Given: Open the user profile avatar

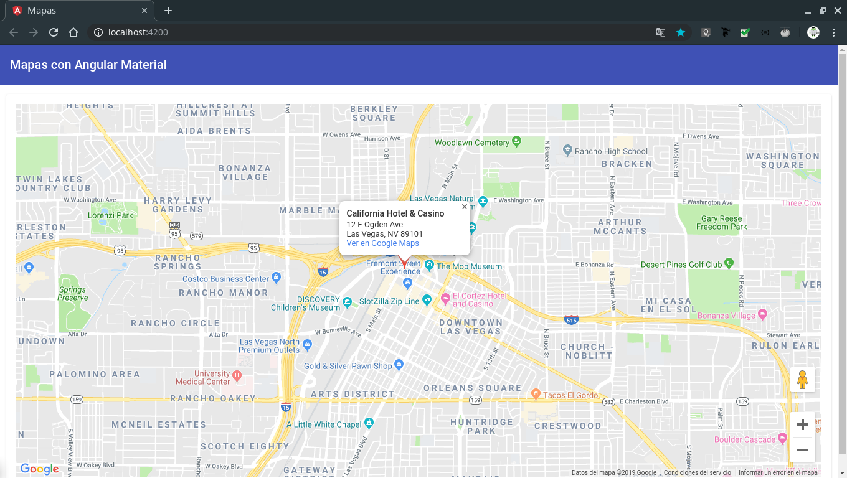Looking at the screenshot, I should point(813,32).
